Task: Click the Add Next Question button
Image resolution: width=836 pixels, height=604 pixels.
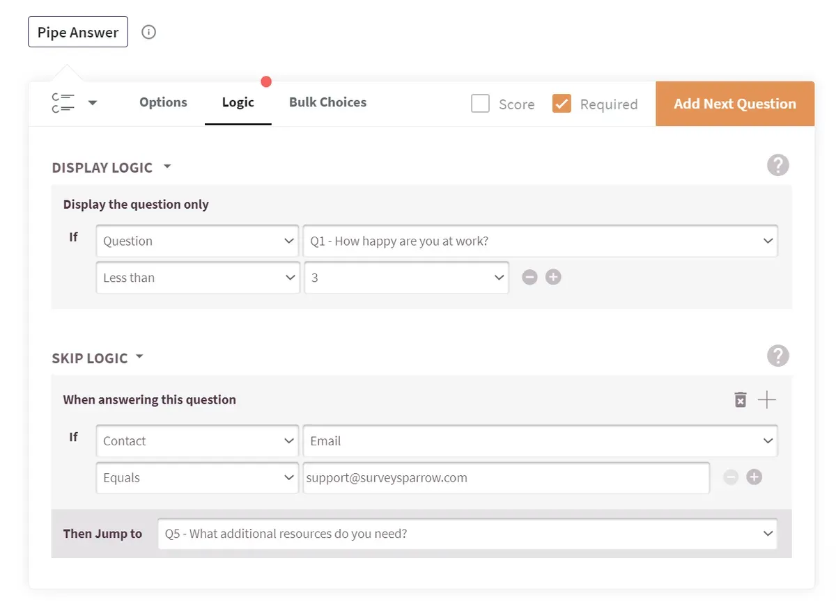Action: [734, 104]
